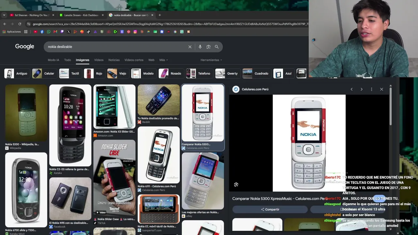418x235 pixels.
Task: View site information icon in address bar
Action: (x=29, y=24)
